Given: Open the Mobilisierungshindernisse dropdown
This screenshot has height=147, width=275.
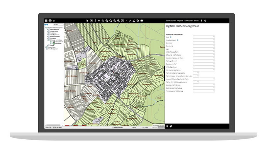Looking at the screenshot, I should point(204,85).
